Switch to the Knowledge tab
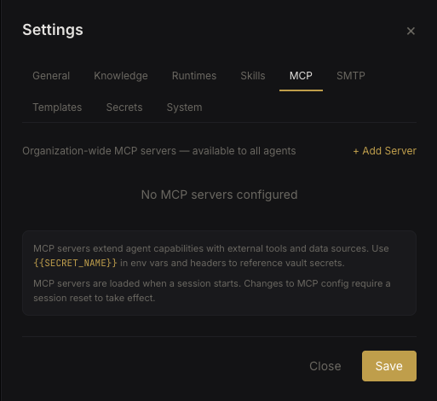This screenshot has width=437, height=401. click(x=121, y=76)
